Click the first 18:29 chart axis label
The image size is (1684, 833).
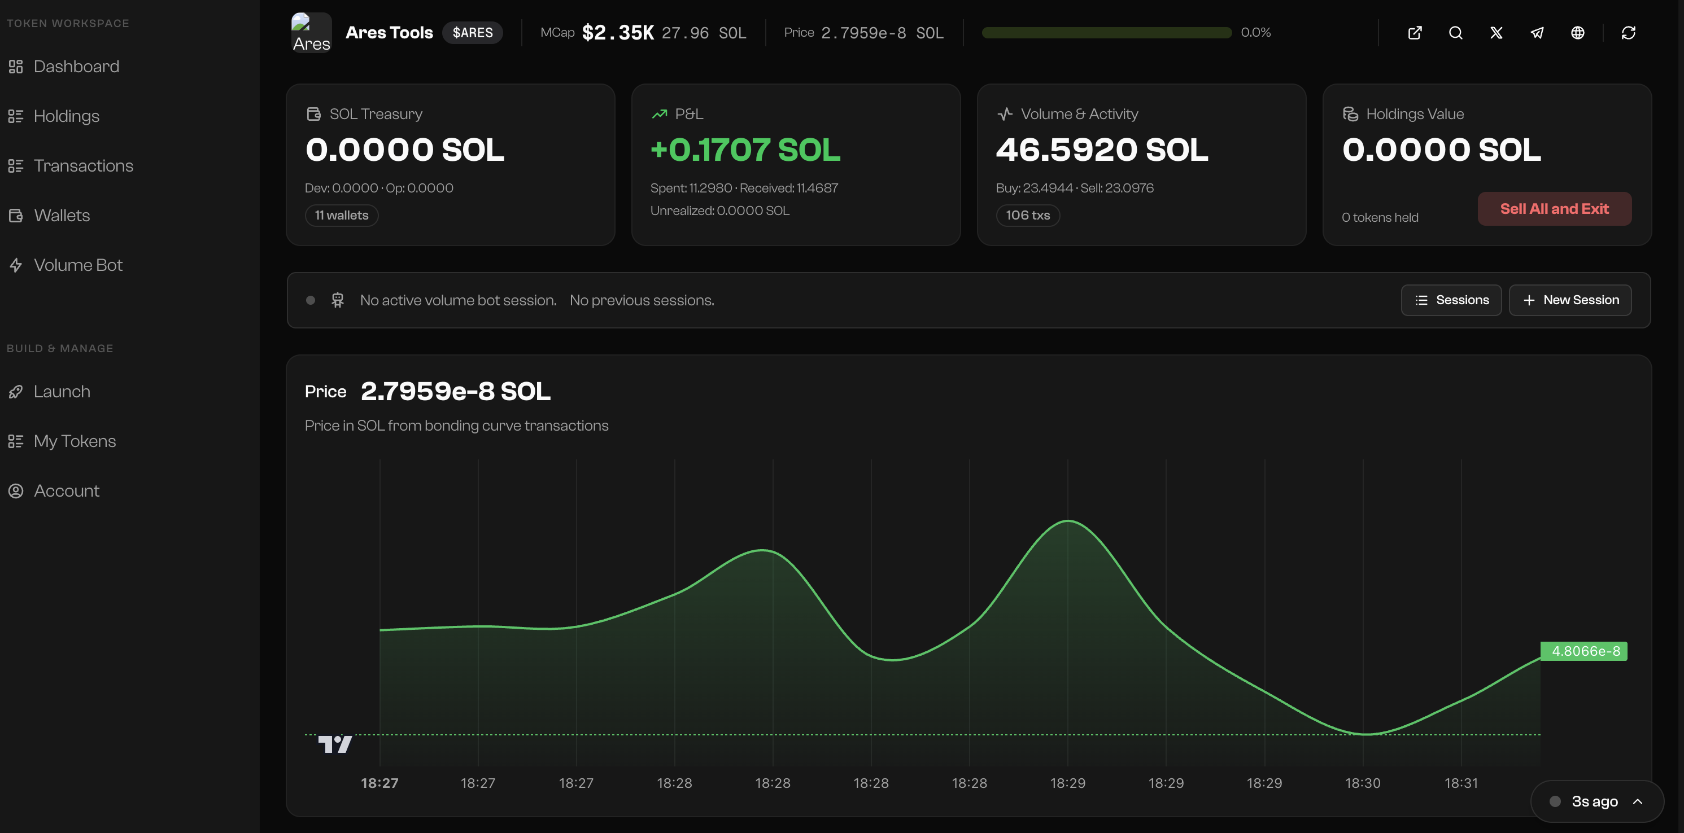(1068, 783)
